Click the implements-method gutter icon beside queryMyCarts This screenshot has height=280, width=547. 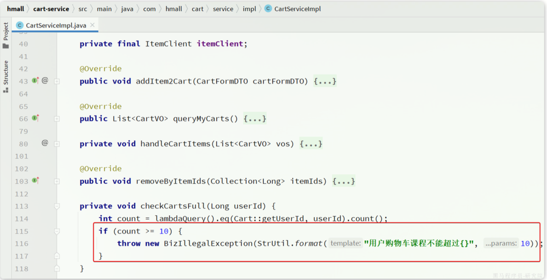tap(35, 118)
